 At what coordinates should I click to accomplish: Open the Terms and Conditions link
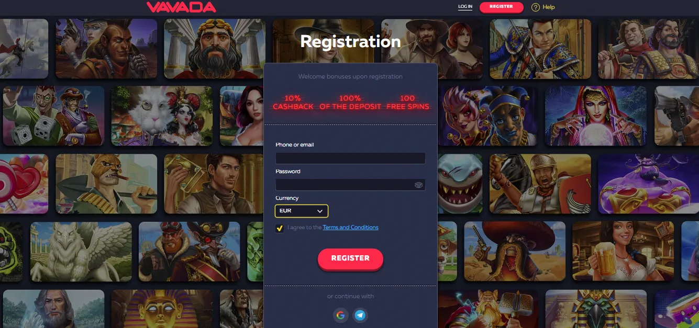coord(350,228)
